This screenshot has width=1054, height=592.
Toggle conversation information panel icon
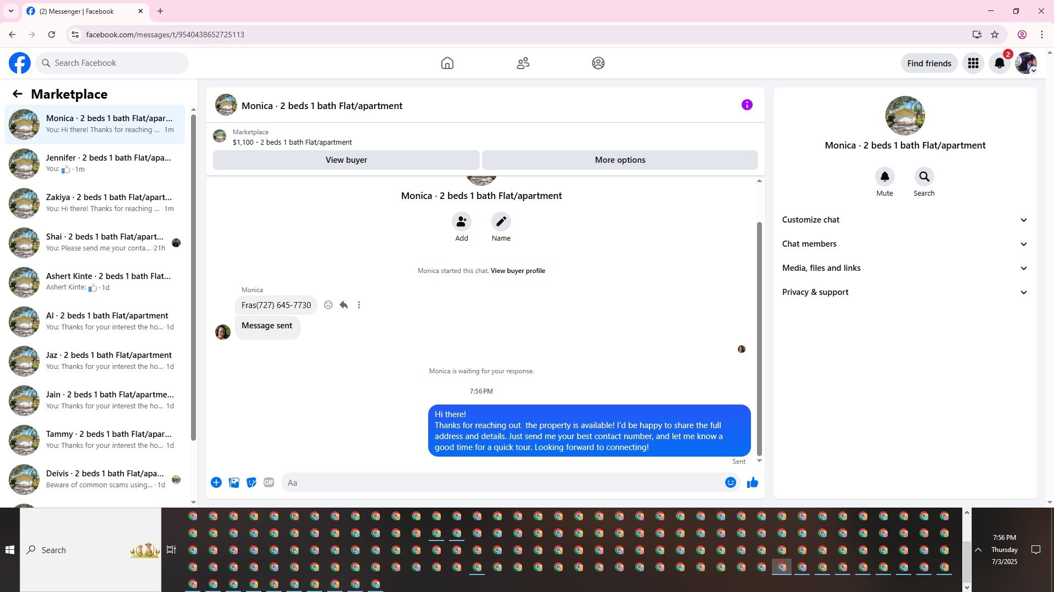click(x=747, y=105)
